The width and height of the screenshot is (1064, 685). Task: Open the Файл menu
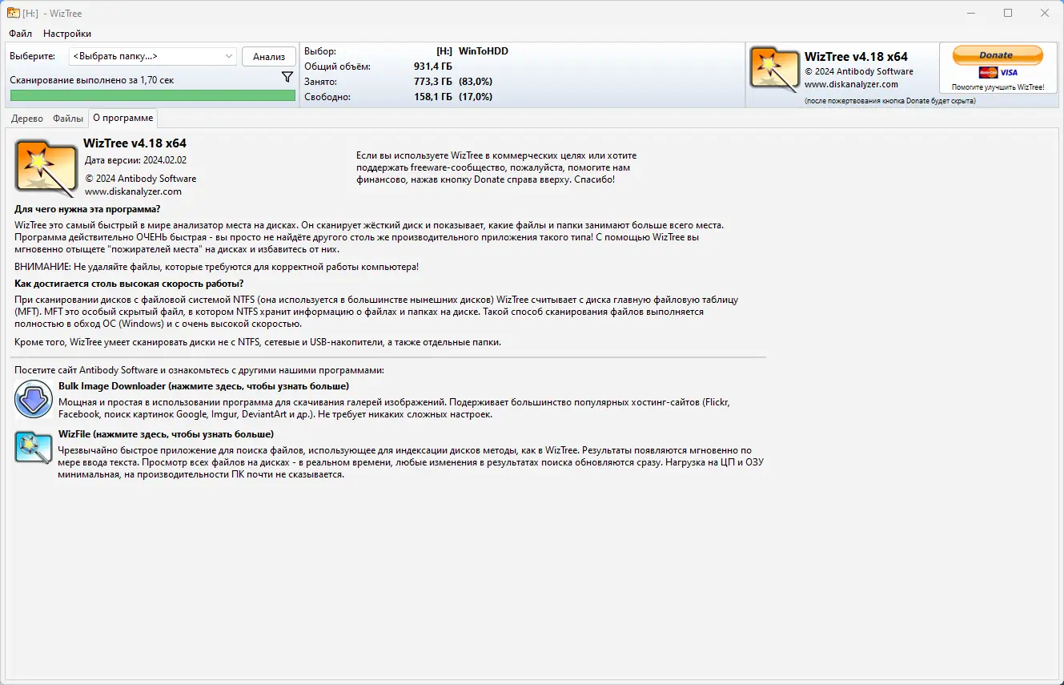coord(21,34)
